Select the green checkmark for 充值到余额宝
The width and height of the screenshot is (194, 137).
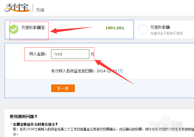point(14,29)
